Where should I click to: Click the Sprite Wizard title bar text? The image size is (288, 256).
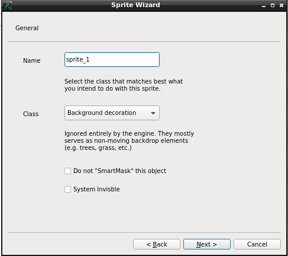pos(135,5)
